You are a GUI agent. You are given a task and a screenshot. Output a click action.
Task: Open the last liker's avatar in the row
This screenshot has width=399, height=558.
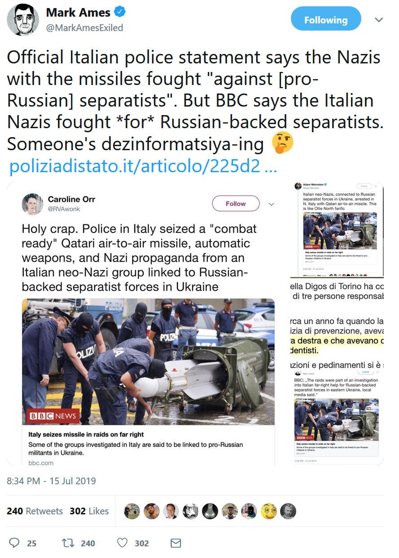[288, 511]
